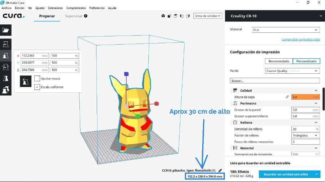Viewport: 325px width, 182px height.
Task: Click the pencil icon to rename job
Action: pos(220,170)
